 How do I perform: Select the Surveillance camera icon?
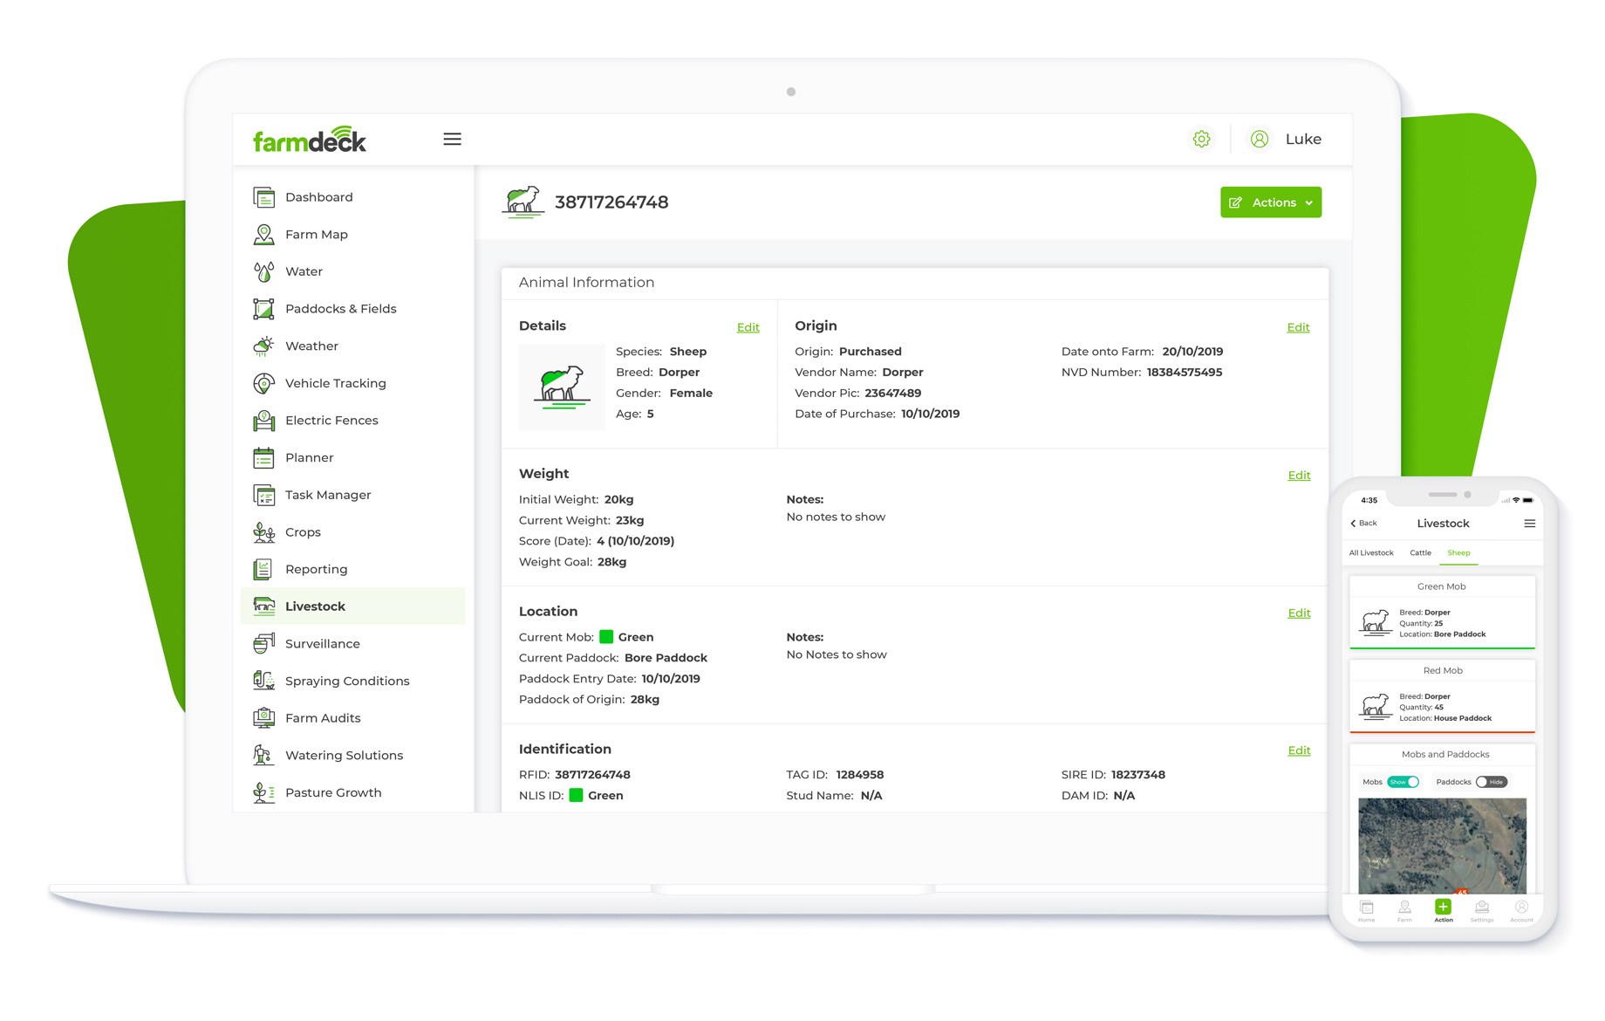point(263,643)
